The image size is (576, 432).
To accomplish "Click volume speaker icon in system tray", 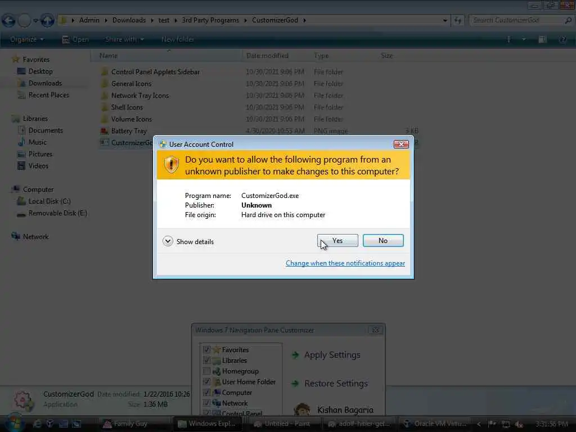I will 519,424.
